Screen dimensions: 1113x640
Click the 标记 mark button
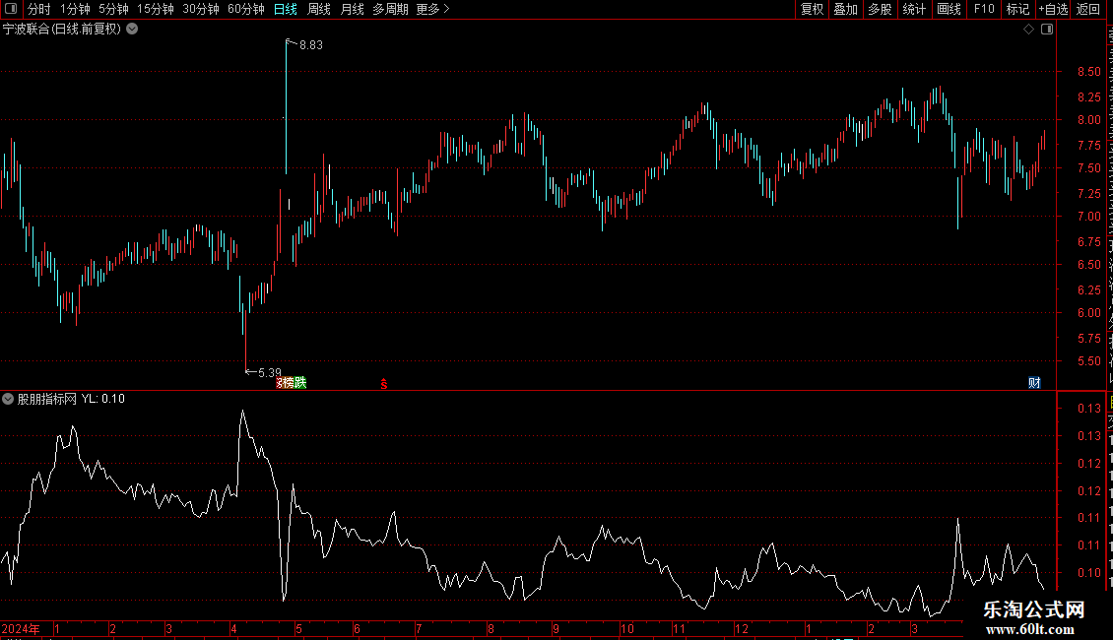(x=1017, y=9)
